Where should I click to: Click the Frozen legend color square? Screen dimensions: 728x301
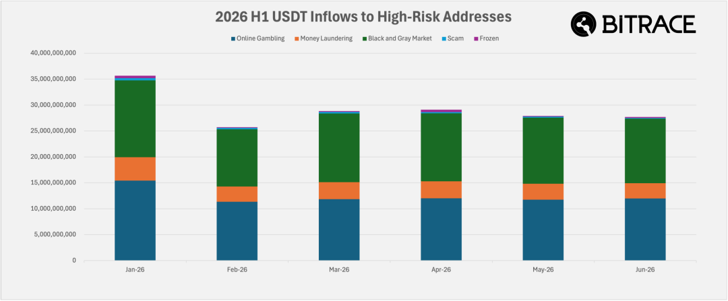(x=475, y=38)
